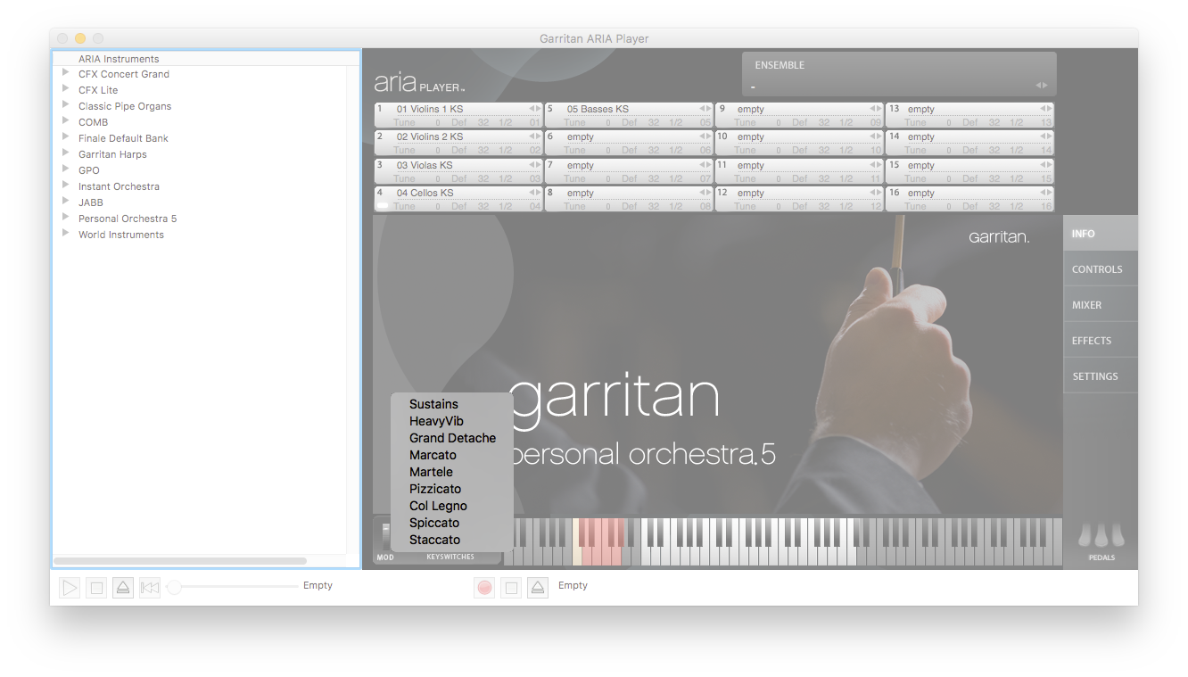Screen dimensions: 1188x677
Task: Open the SETTINGS tab
Action: pos(1101,376)
